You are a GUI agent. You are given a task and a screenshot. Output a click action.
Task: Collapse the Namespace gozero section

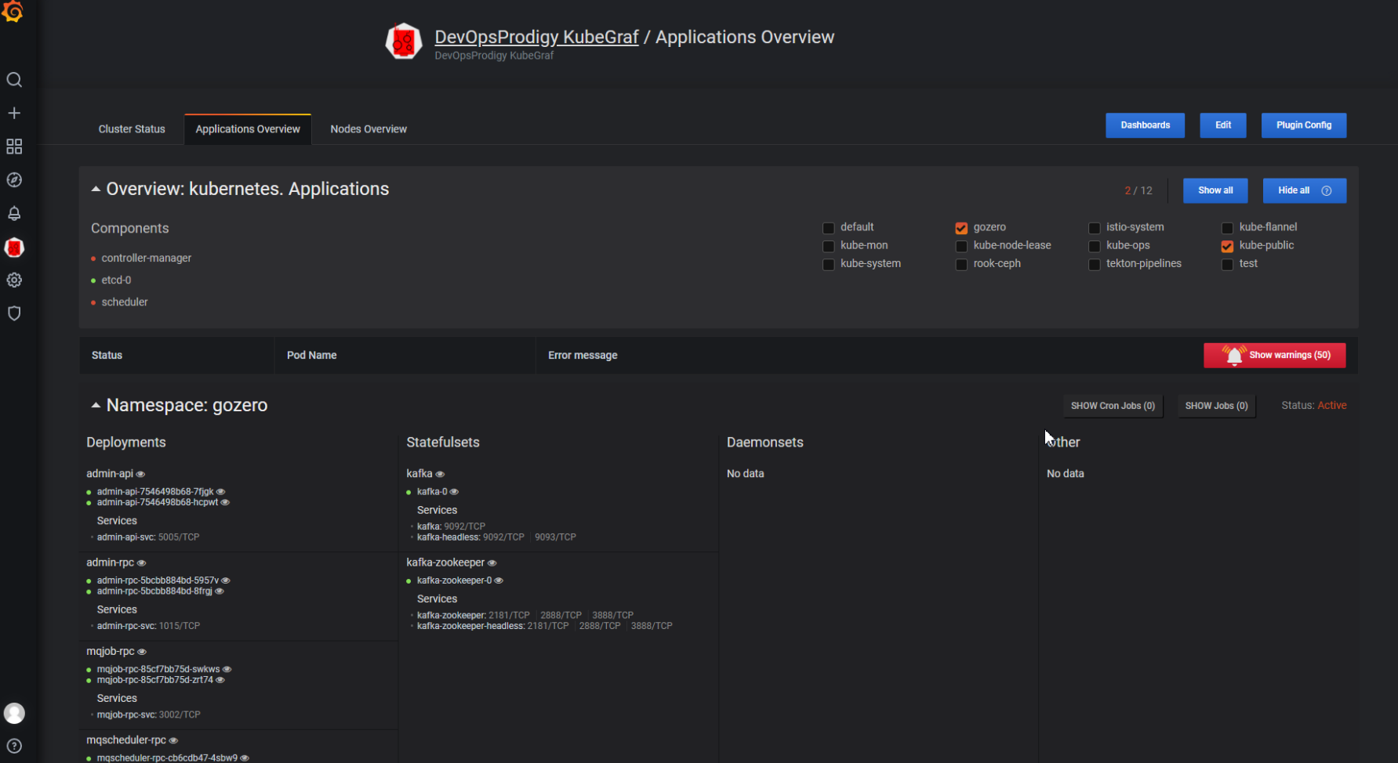[x=96, y=405]
